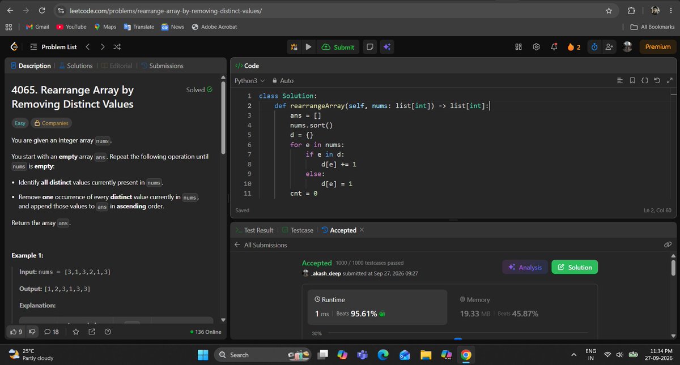Click the Solved status indicator

(x=199, y=90)
